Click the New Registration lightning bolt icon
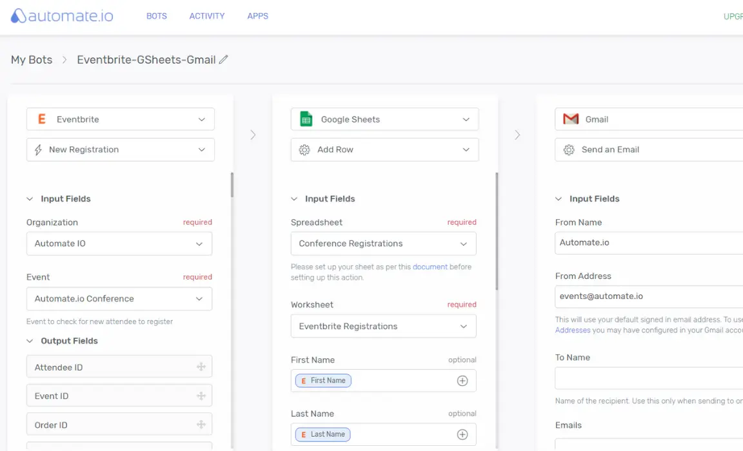743x451 pixels. point(38,149)
